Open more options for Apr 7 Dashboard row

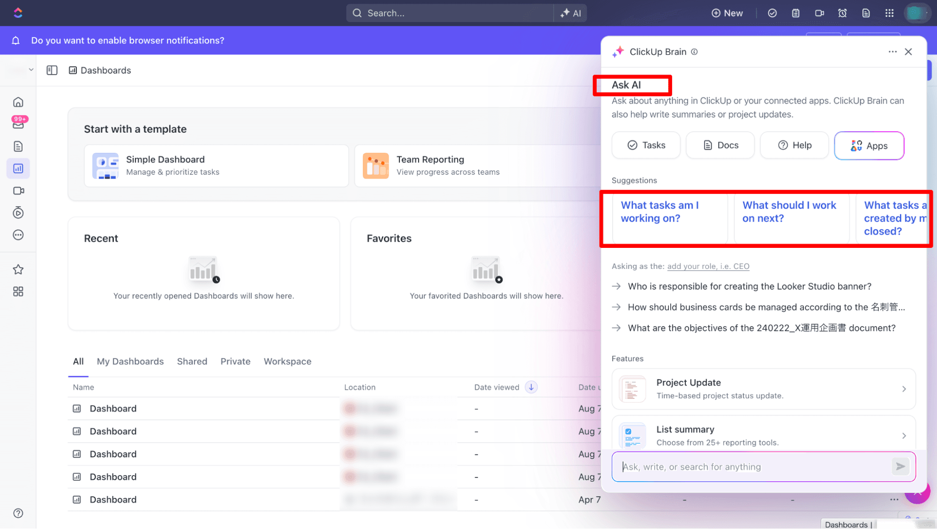[x=894, y=499]
